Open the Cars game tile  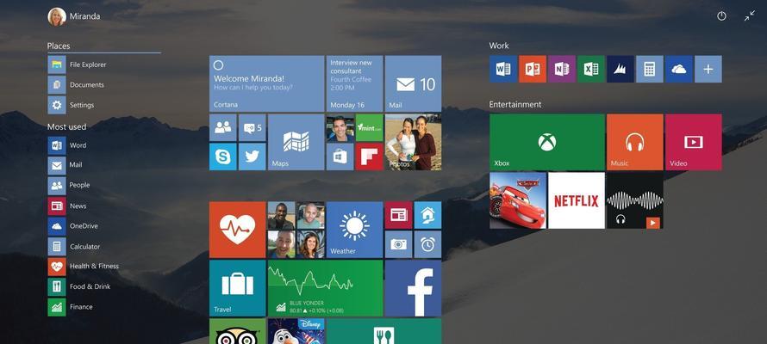[518, 200]
